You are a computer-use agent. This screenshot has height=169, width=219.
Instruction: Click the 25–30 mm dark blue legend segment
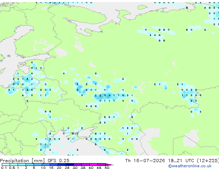coord(70,165)
